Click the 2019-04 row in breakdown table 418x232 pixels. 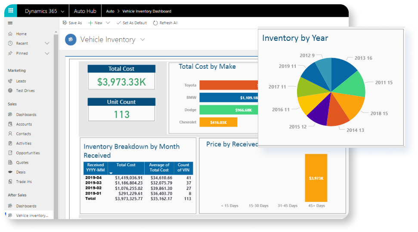tap(138, 178)
